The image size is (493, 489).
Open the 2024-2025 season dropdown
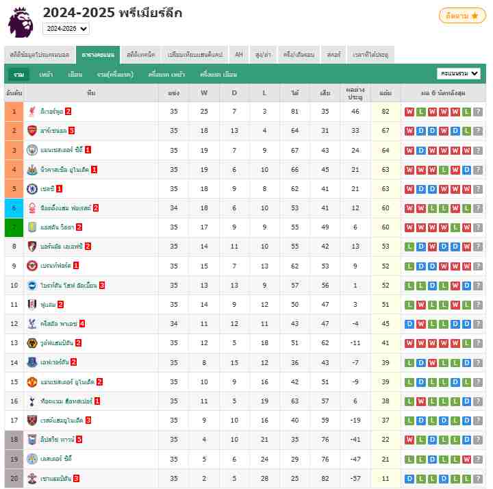pyautogui.click(x=66, y=29)
